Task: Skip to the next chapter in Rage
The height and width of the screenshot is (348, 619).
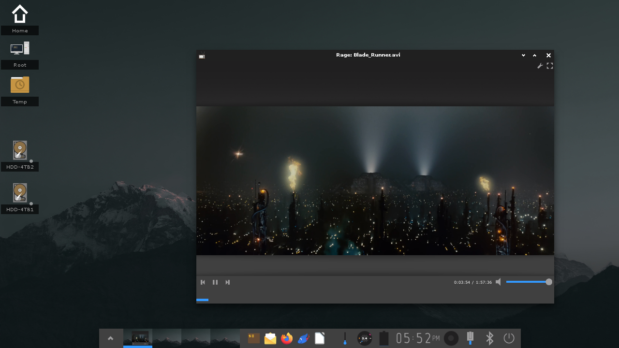Action: pyautogui.click(x=227, y=282)
